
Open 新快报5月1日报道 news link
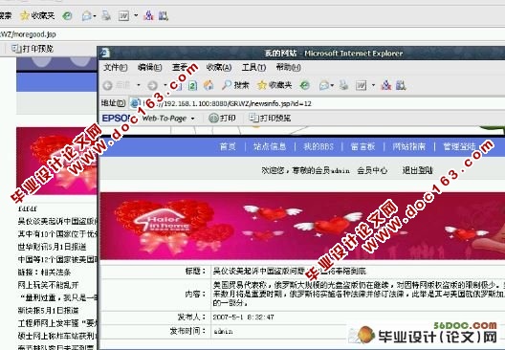pos(49,311)
